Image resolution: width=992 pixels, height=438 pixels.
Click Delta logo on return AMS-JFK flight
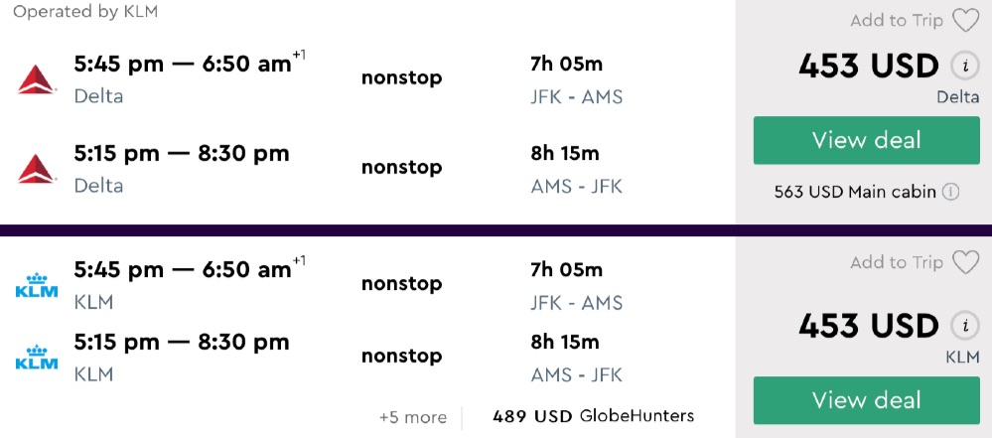coord(37,169)
